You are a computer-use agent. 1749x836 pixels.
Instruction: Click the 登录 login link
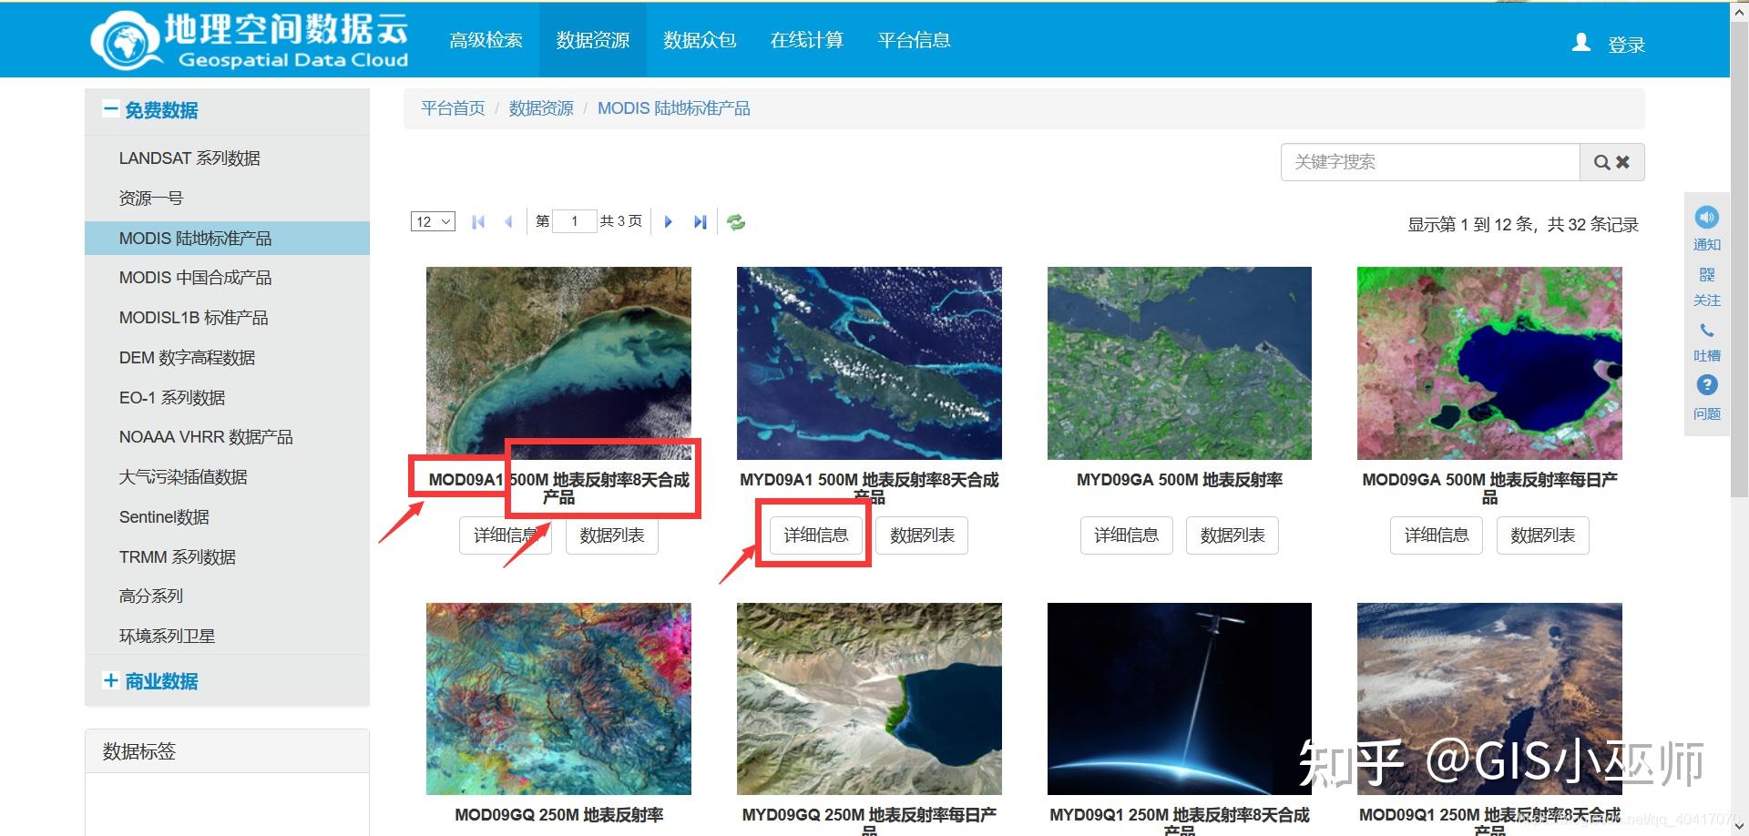coord(1626,45)
